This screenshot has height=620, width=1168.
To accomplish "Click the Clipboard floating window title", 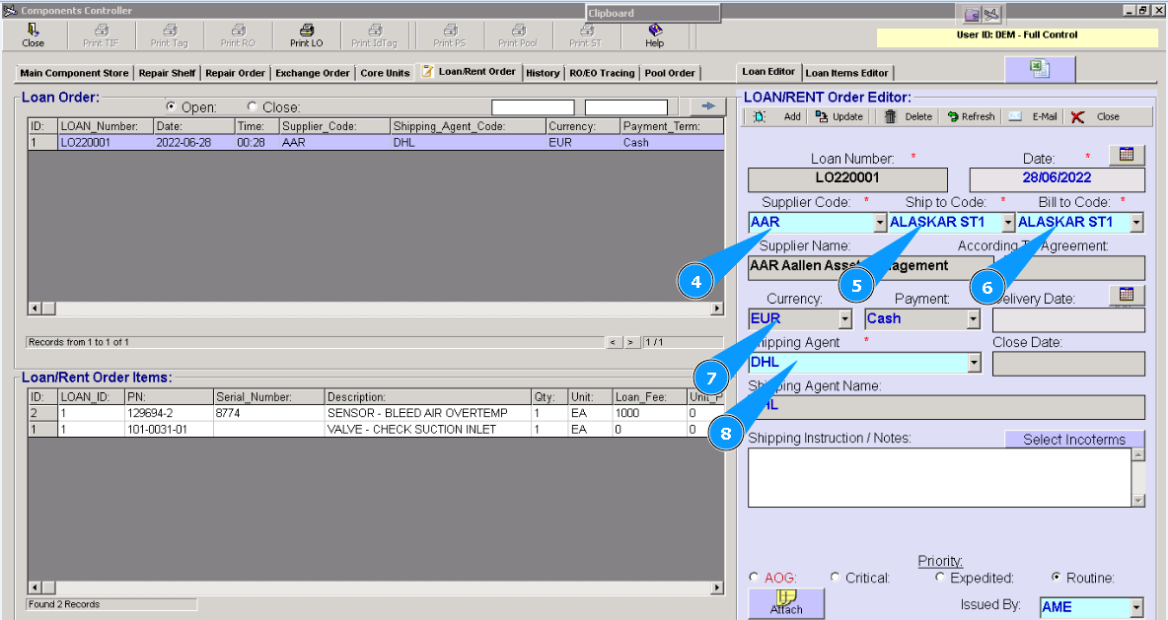I will point(652,13).
